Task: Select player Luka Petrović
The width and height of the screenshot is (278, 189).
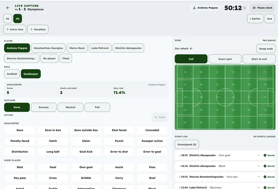Action: tap(100, 48)
